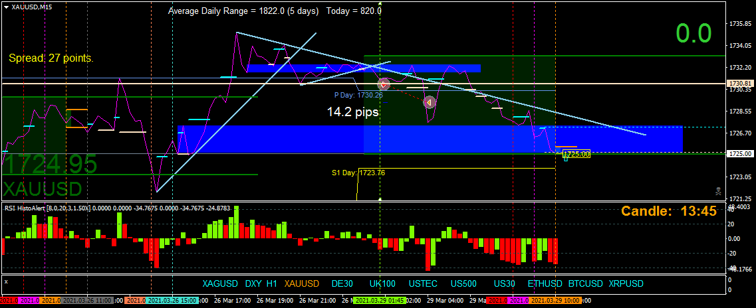Click the 14.2 pips label
756x308 pixels.
[353, 112]
